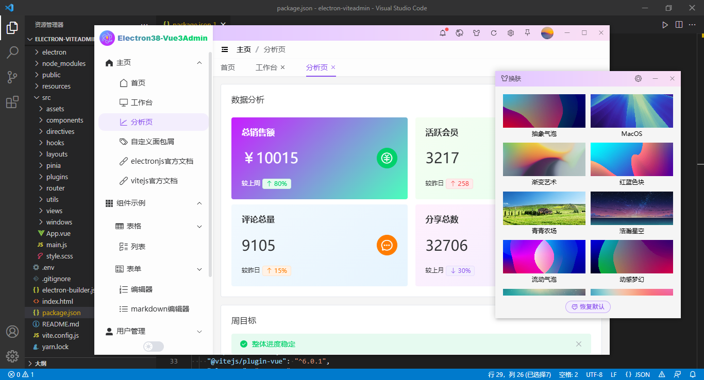This screenshot has height=380, width=704.
Task: Toggle the sidebar menu hamburger icon
Action: (x=225, y=49)
